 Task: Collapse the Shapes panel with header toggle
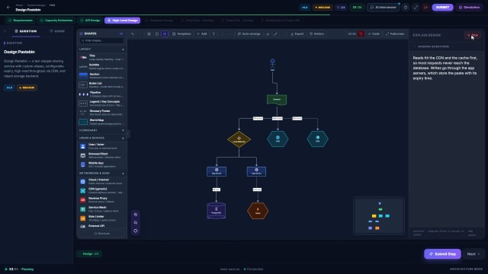pos(121,33)
